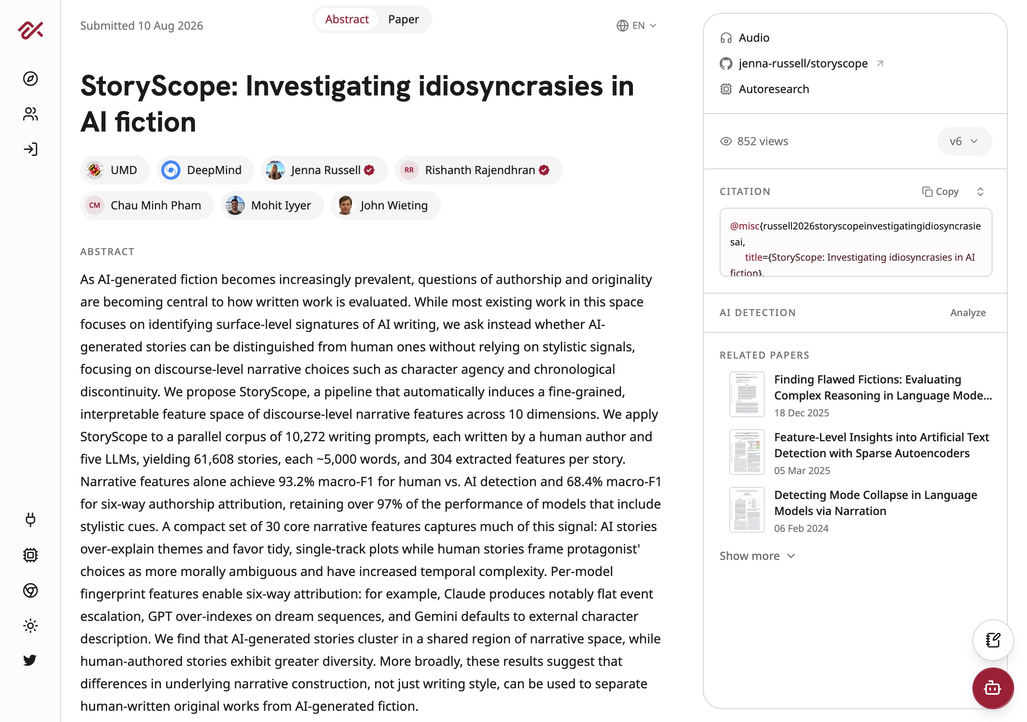The height and width of the screenshot is (722, 1027).
Task: Click the sidebar chip processor icon
Action: 30,555
